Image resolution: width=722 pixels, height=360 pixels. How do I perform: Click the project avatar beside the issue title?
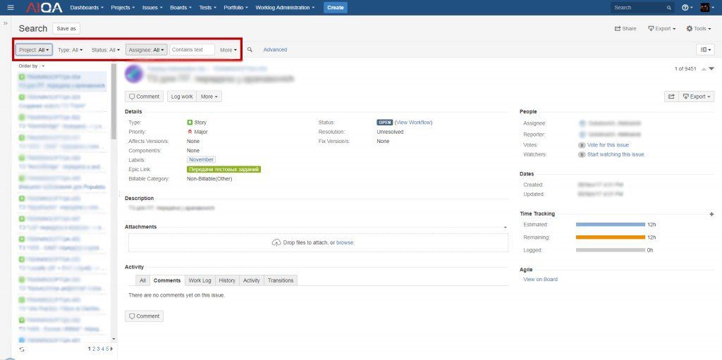coord(133,74)
